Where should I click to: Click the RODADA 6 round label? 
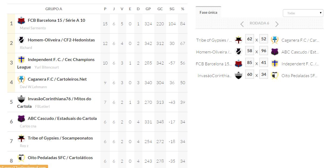point(259,23)
